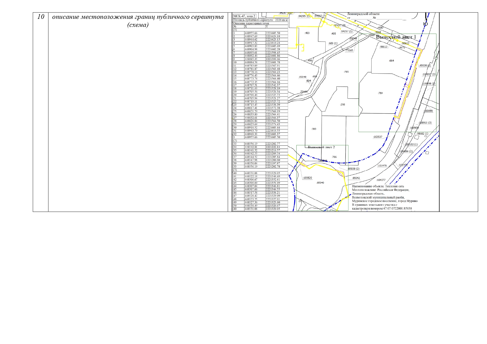
Task: Click the callout label ":100099"
Action: [428, 111]
